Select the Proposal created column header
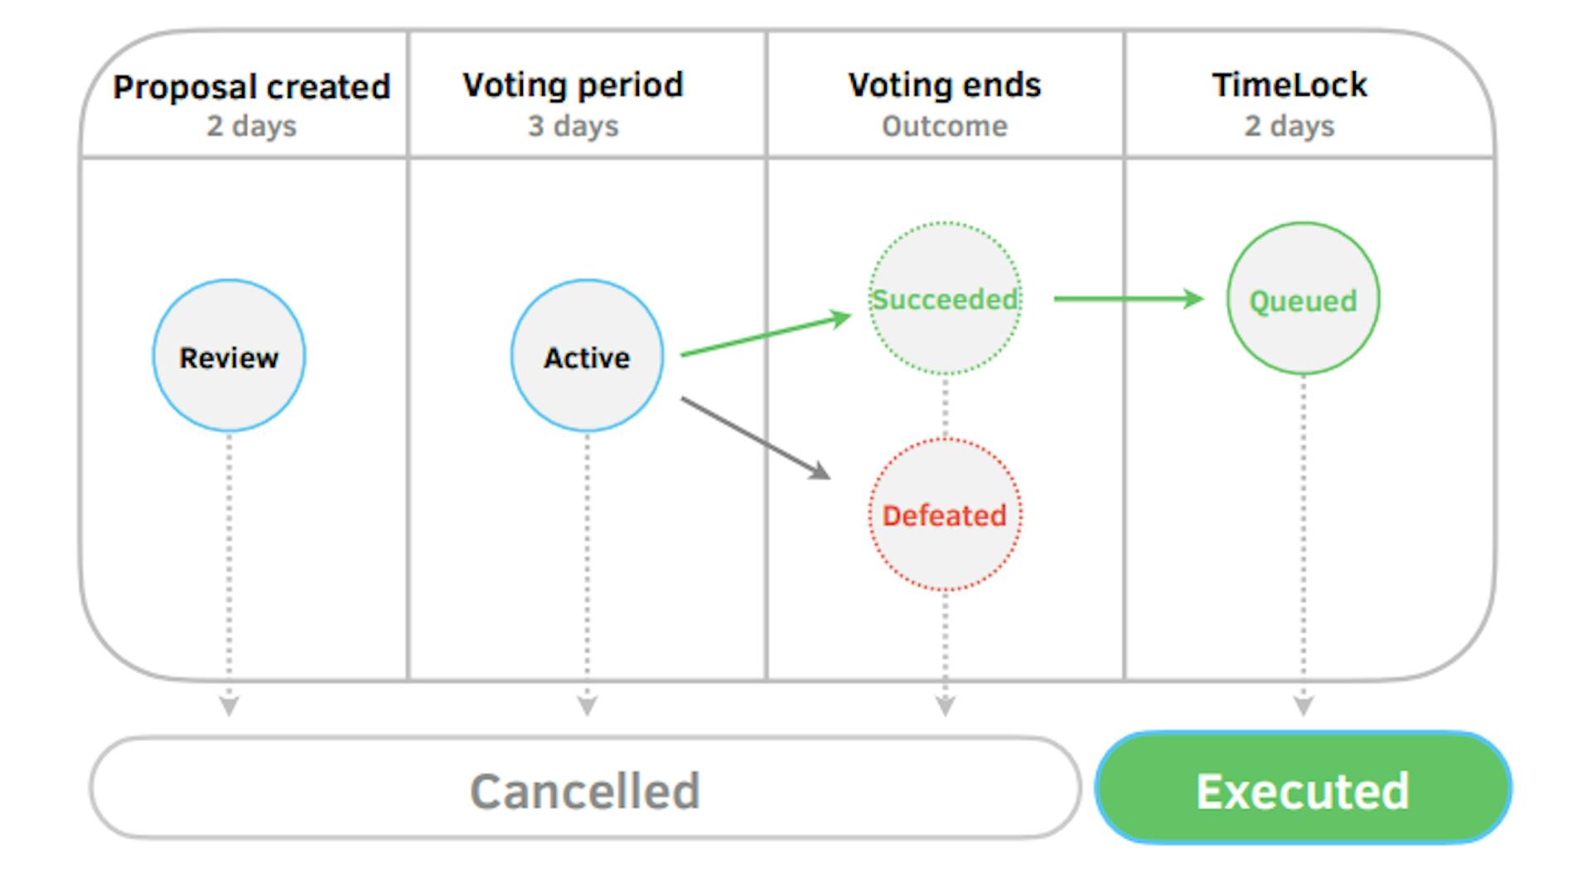 pyautogui.click(x=251, y=87)
